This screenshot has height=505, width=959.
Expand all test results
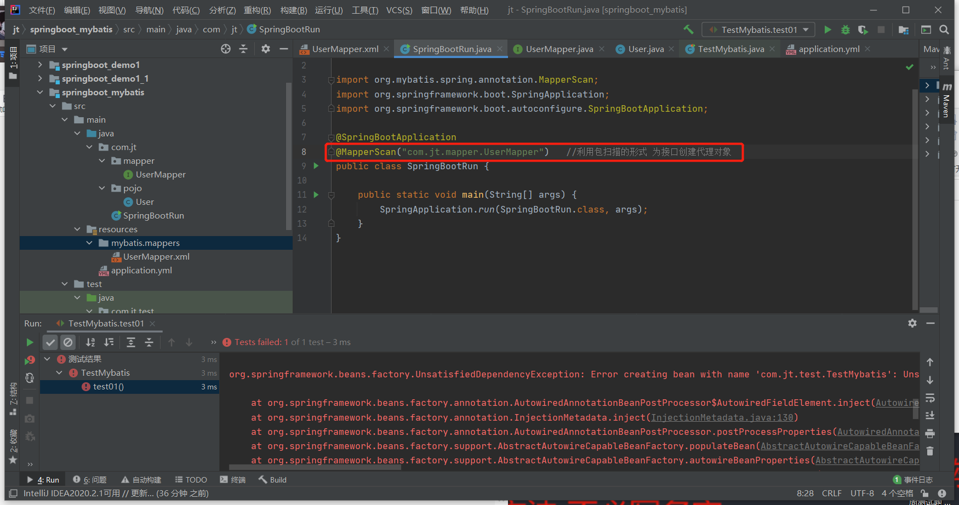pyautogui.click(x=131, y=342)
